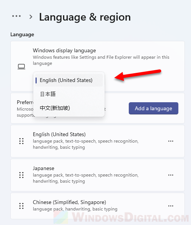Screen dimensions: 191x225
Task: Grab the drag handle for English (United States)
Action: coord(21,141)
